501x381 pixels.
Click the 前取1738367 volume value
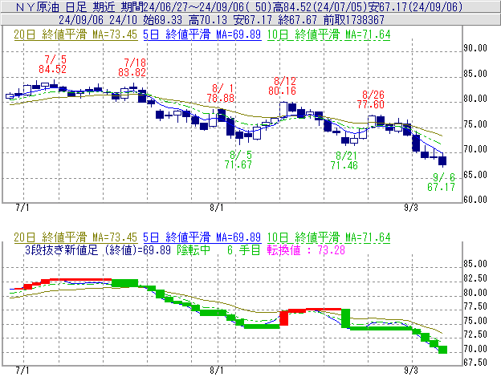point(354,20)
